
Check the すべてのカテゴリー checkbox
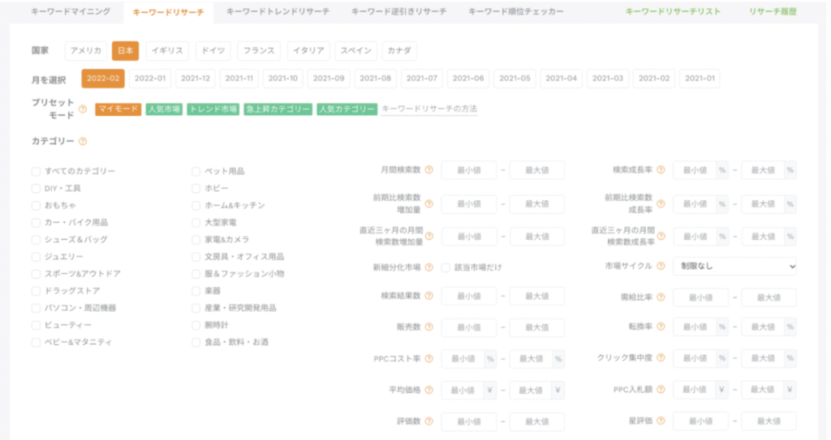click(x=36, y=171)
